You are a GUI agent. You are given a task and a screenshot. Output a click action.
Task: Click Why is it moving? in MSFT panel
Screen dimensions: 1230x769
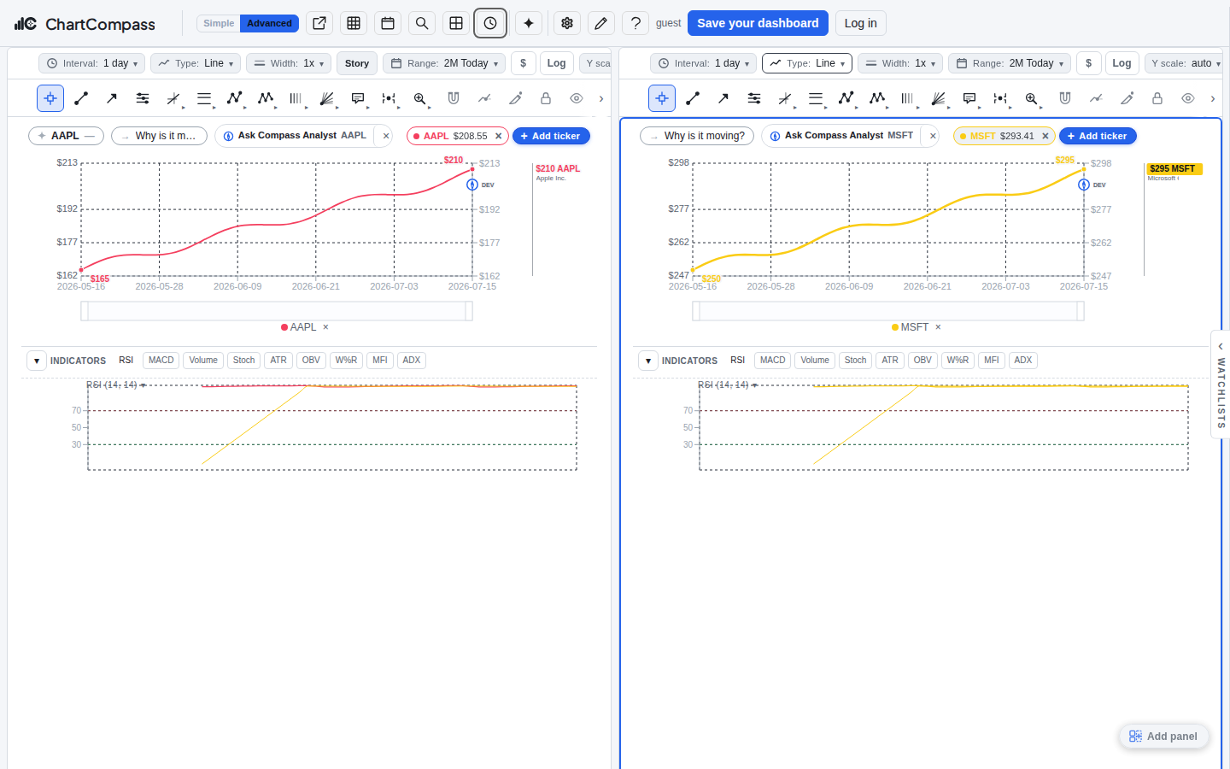click(697, 136)
